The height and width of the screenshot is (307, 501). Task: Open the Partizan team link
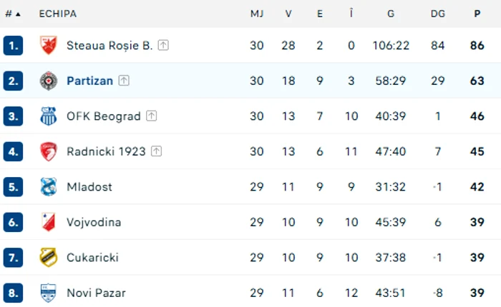pyautogui.click(x=89, y=81)
